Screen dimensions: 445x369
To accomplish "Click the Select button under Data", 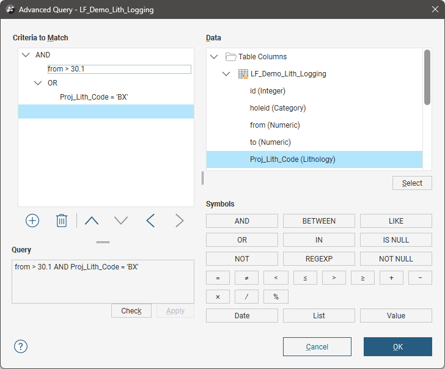I will click(x=411, y=183).
